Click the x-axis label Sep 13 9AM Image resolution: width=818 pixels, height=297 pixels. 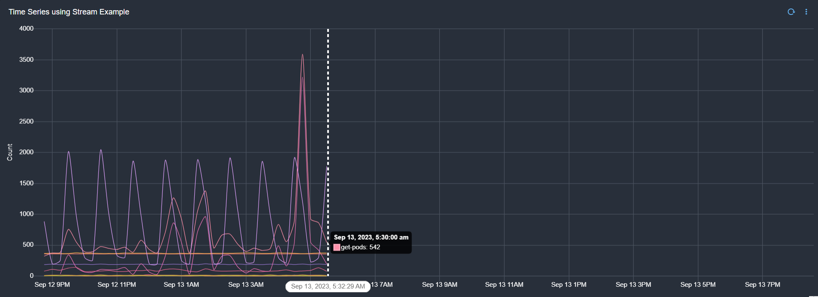pyautogui.click(x=440, y=285)
